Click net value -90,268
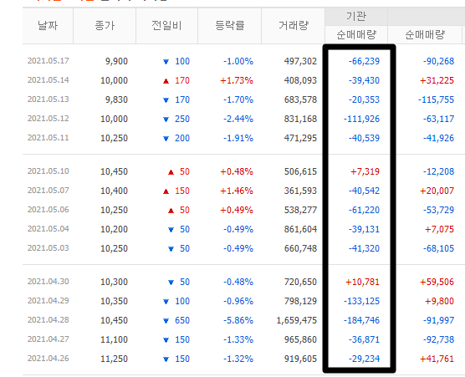Viewport: 465px width, 377px height. 438,61
